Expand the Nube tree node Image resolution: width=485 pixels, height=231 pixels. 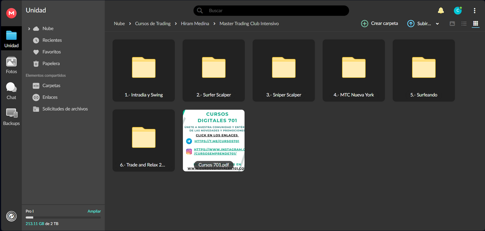click(29, 29)
